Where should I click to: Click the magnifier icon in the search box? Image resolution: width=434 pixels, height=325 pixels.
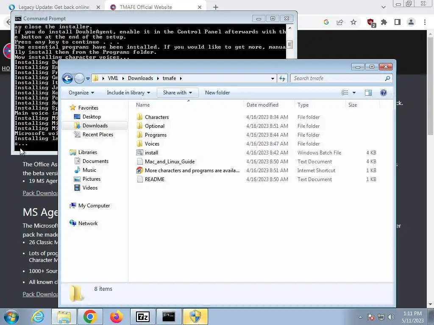[x=387, y=78]
